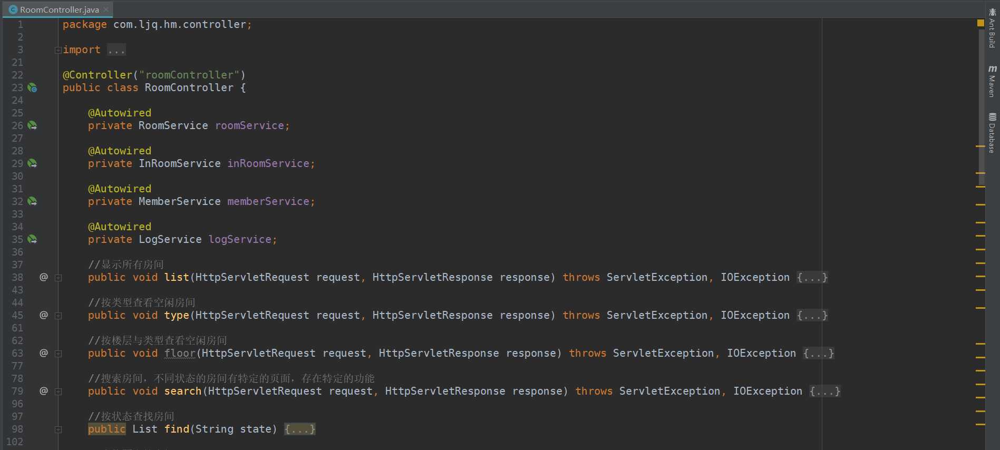Click the roomService field name

[x=249, y=125]
